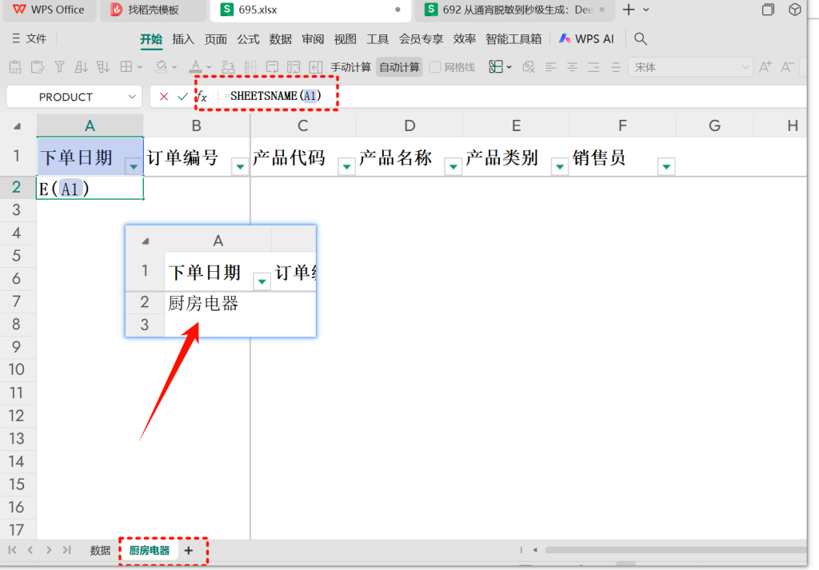
Task: Sort ascending with the A-Z icon
Action: 81,67
